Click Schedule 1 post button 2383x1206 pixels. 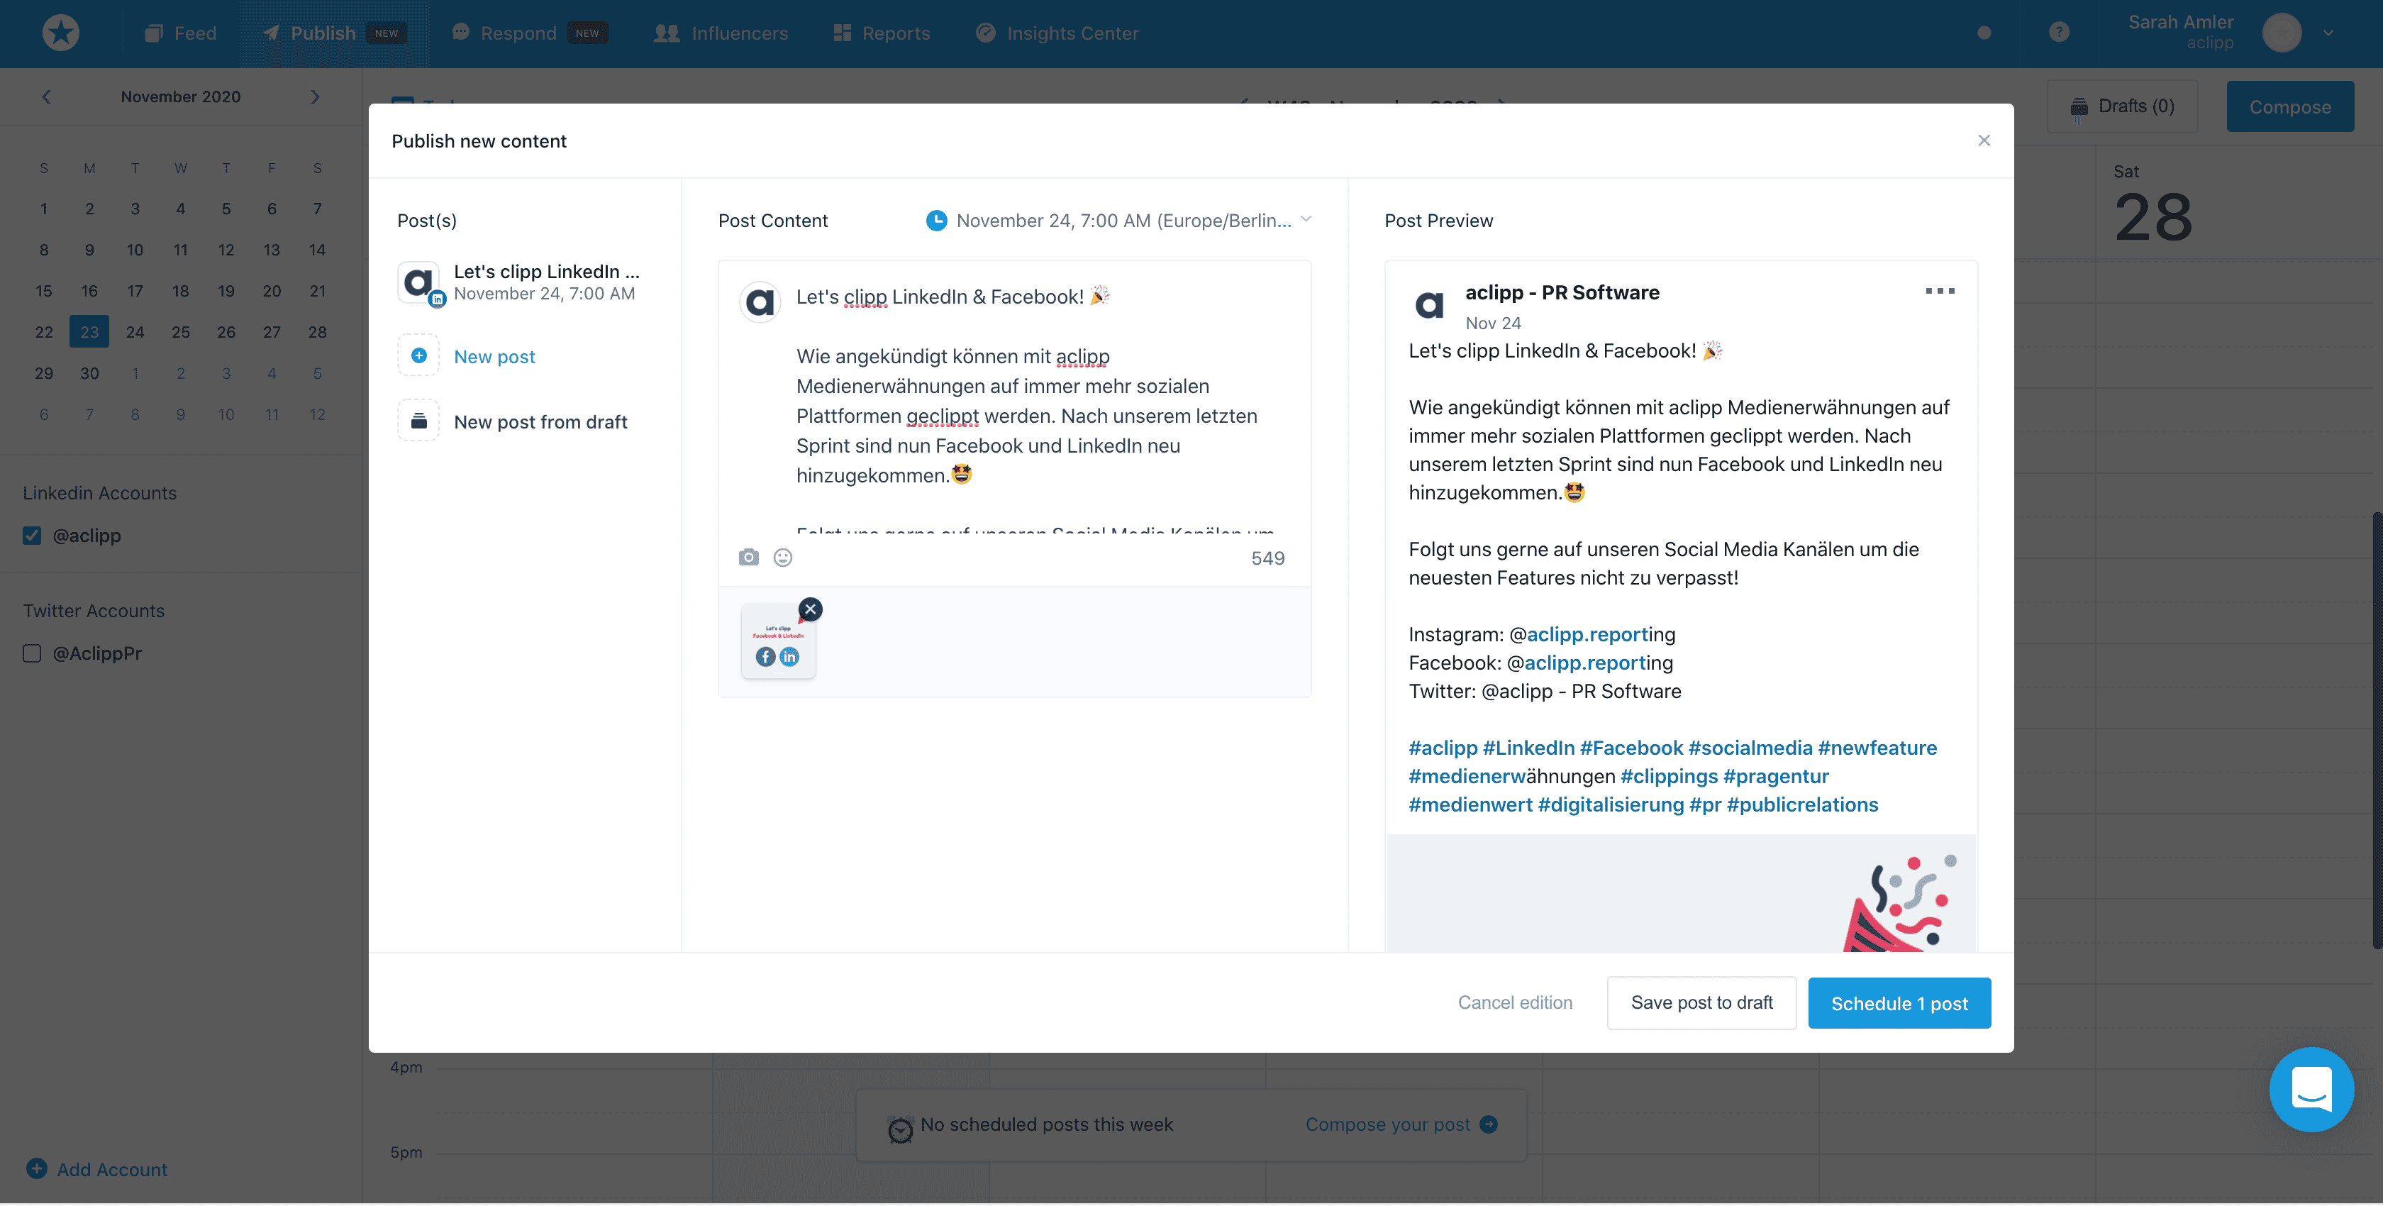[x=1899, y=1003]
